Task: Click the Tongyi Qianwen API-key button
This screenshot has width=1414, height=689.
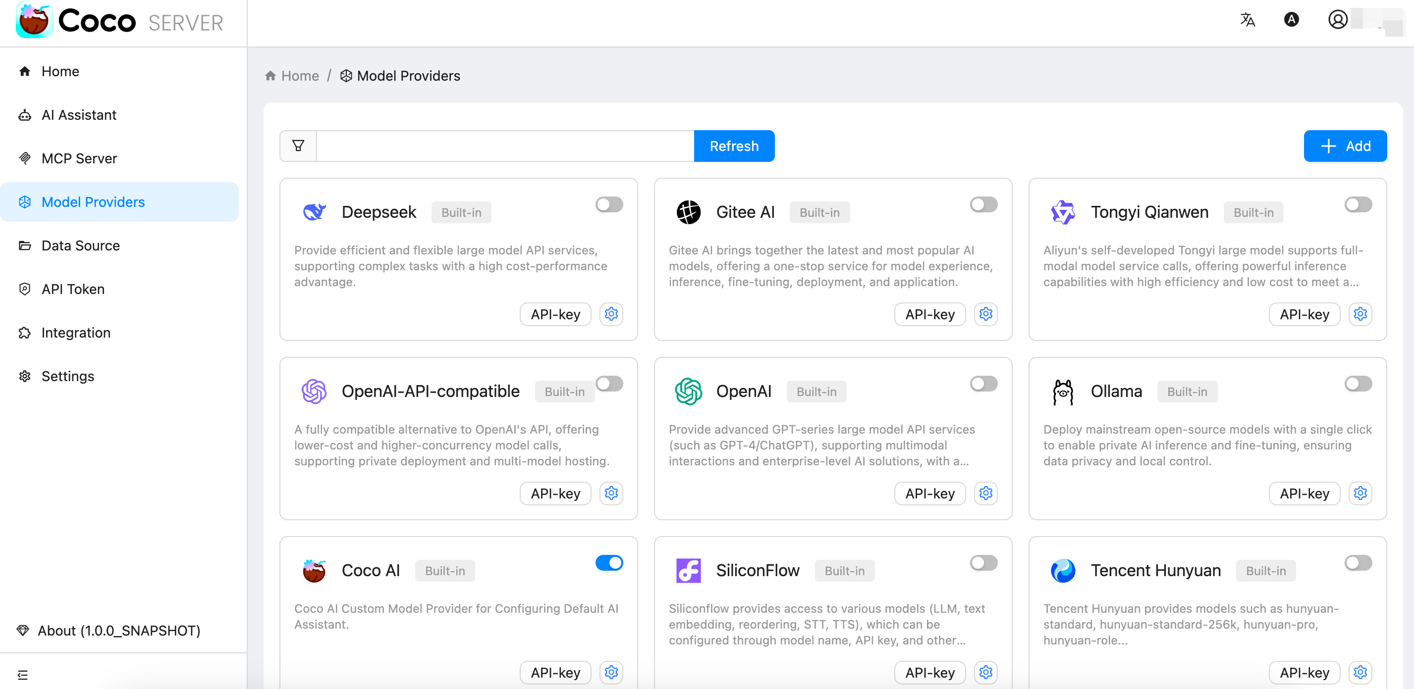Action: coord(1304,314)
